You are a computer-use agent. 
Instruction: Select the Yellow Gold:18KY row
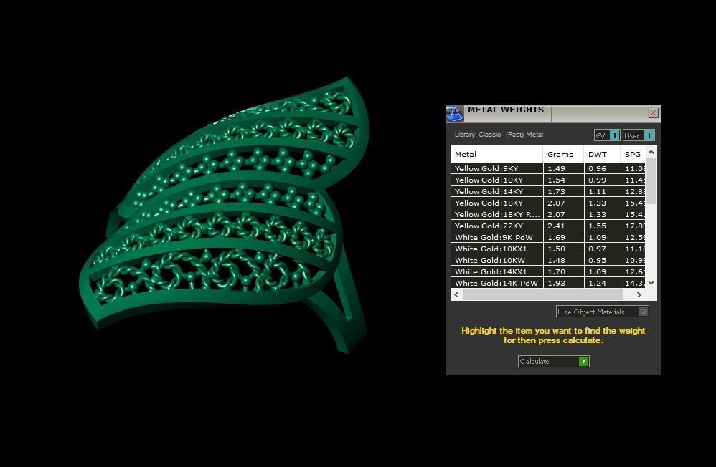[x=548, y=203]
